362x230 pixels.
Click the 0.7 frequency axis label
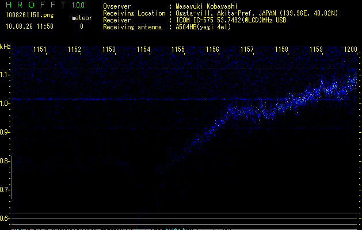tap(5, 190)
